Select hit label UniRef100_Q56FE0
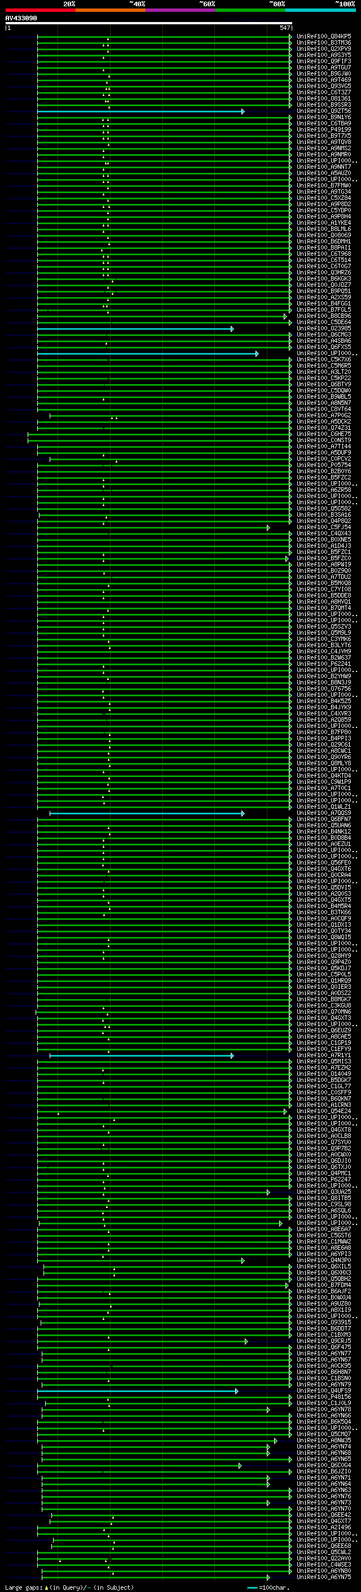The height and width of the screenshot is (1592, 361). point(324,863)
